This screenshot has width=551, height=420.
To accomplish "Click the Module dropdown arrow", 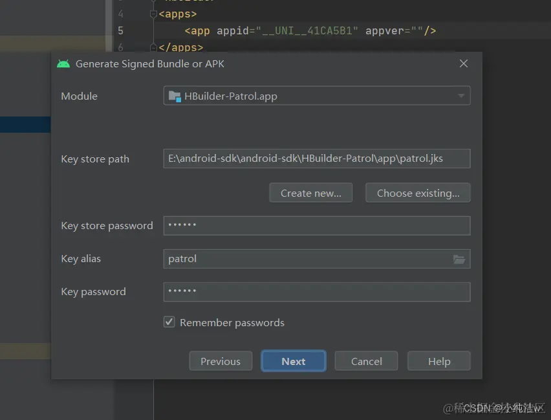I will pyautogui.click(x=461, y=96).
